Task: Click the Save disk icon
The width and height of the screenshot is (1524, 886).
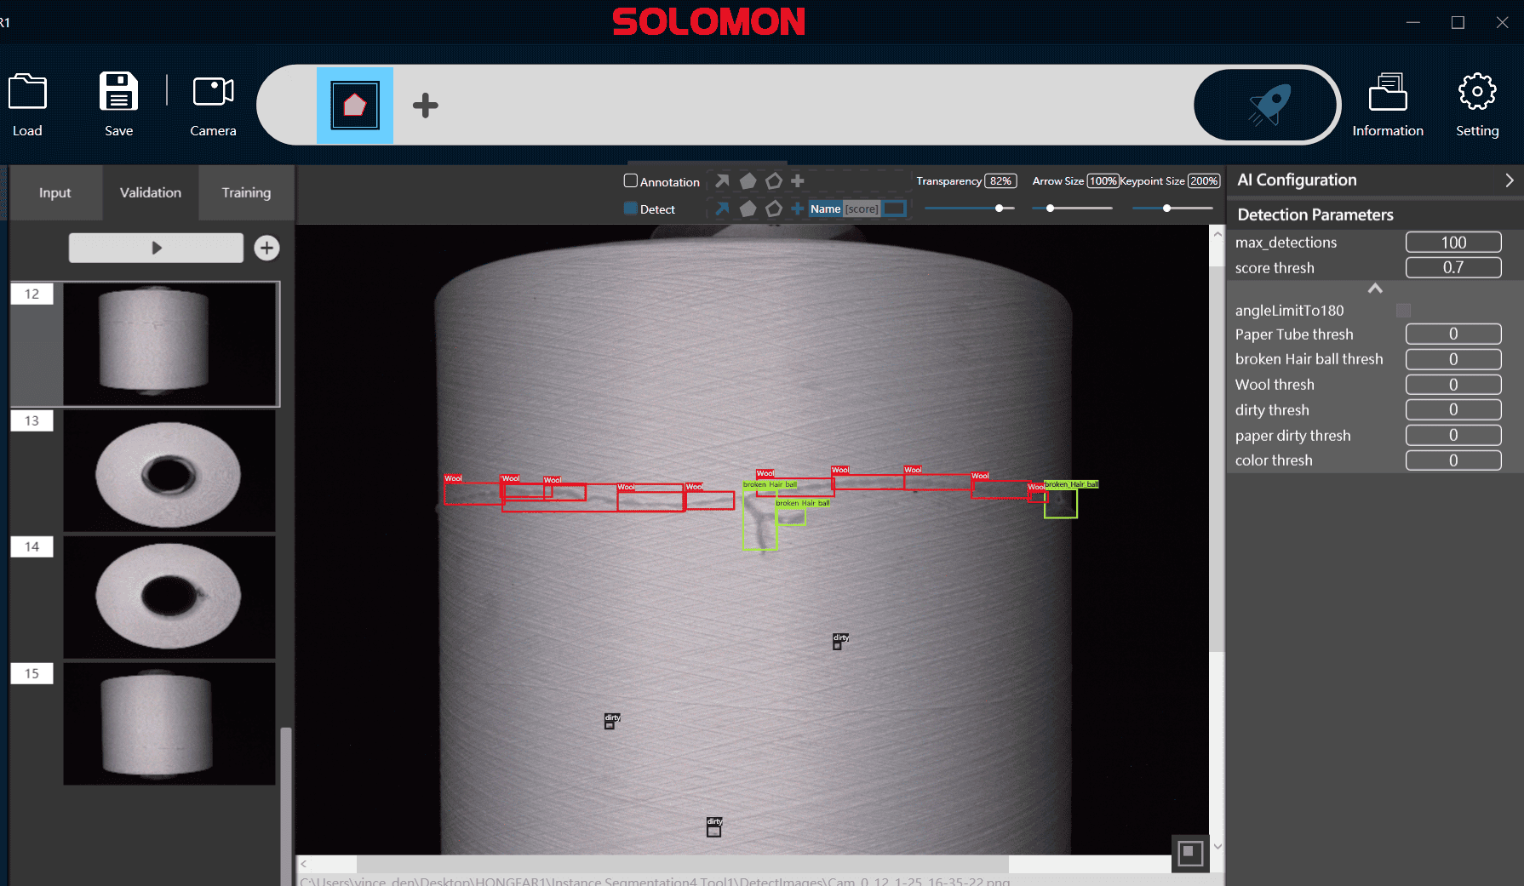Action: (118, 92)
